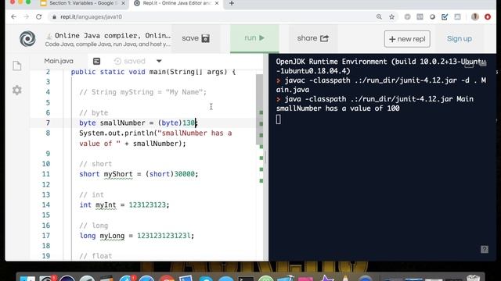Click the System.out.println statement on line 8

(x=155, y=138)
